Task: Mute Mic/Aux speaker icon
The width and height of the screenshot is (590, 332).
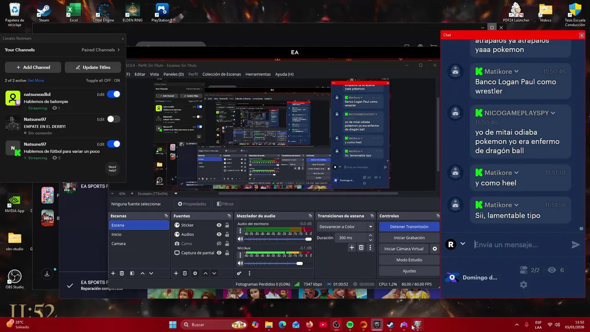Action: 240,263
